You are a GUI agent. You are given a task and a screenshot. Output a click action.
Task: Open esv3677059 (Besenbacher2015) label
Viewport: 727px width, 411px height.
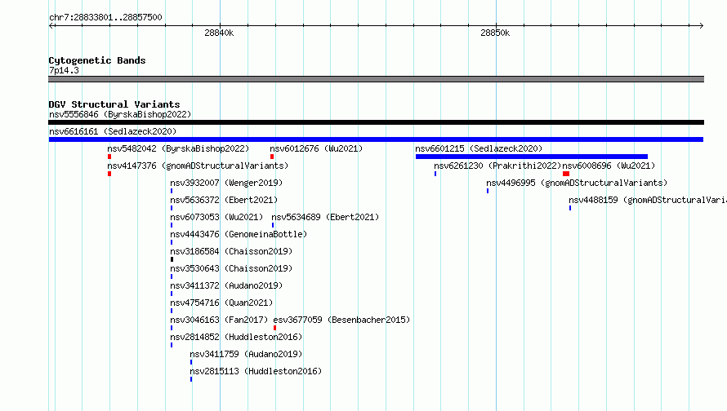coord(341,320)
